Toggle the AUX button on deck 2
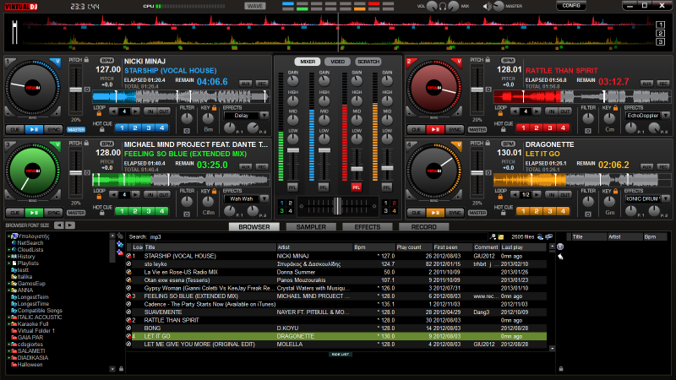 point(646,83)
